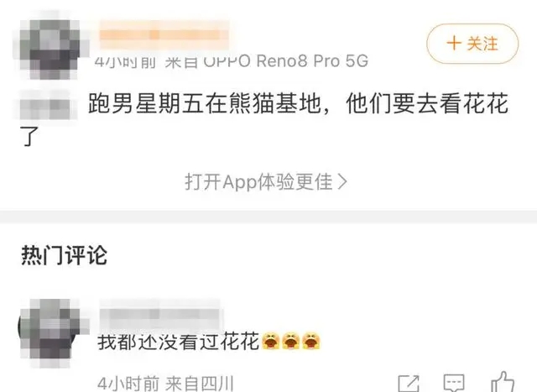Select the 热门评论 section heading

point(64,255)
